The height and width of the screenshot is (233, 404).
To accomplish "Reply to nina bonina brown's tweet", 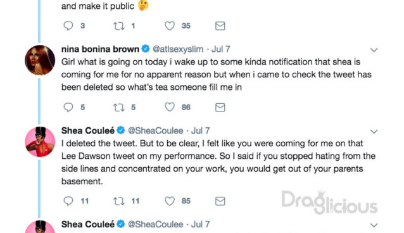I will (x=68, y=107).
